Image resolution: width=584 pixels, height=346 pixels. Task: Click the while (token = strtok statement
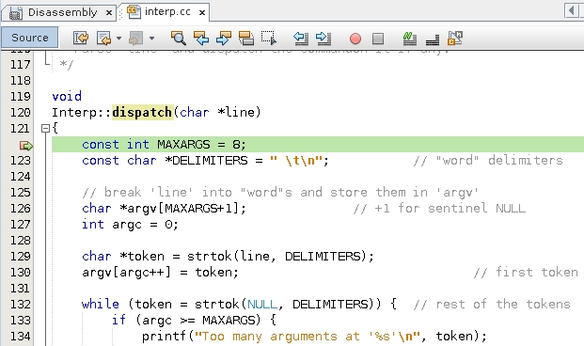coord(239,305)
